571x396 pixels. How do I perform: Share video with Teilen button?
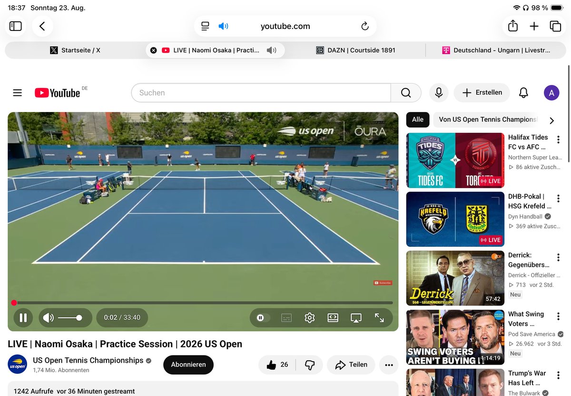(x=351, y=365)
